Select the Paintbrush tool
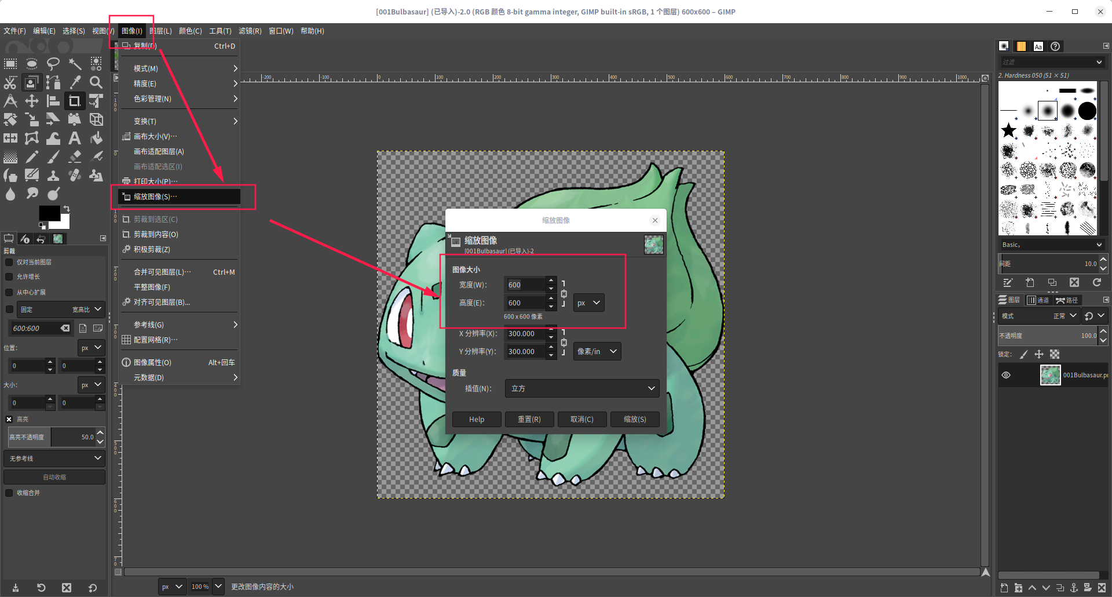The image size is (1112, 597). click(x=53, y=156)
